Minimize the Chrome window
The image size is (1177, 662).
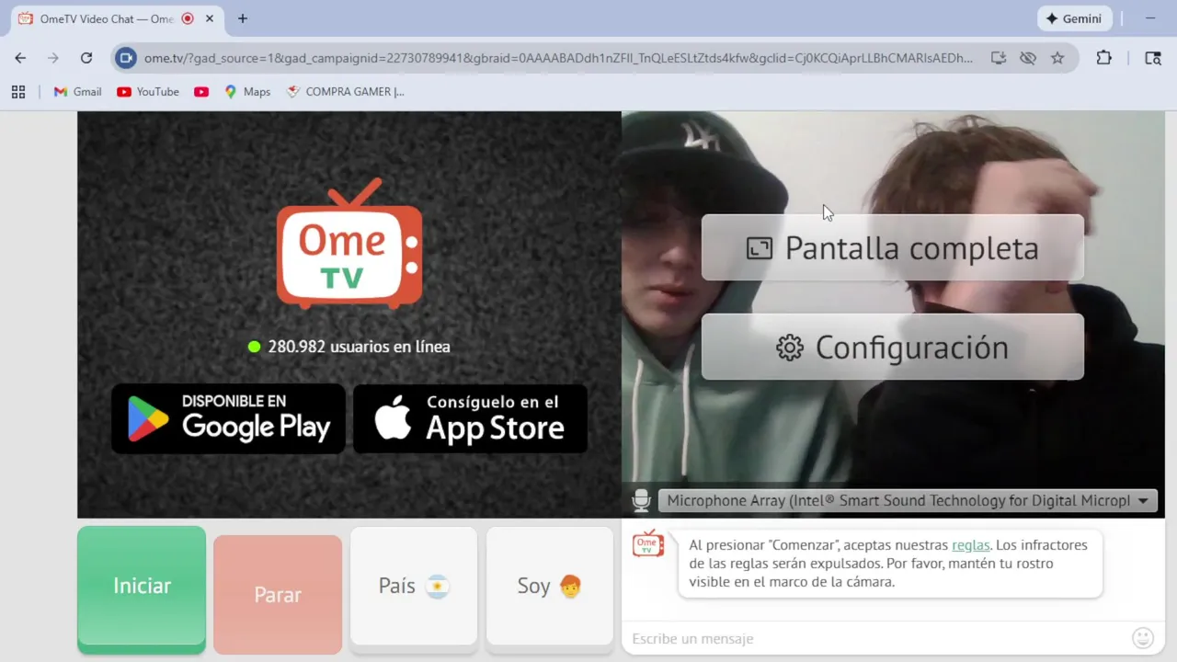click(1150, 18)
